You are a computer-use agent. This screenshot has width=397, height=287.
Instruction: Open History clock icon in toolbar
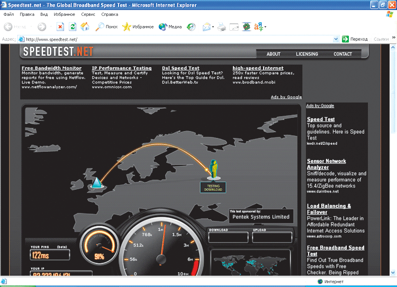(191, 26)
